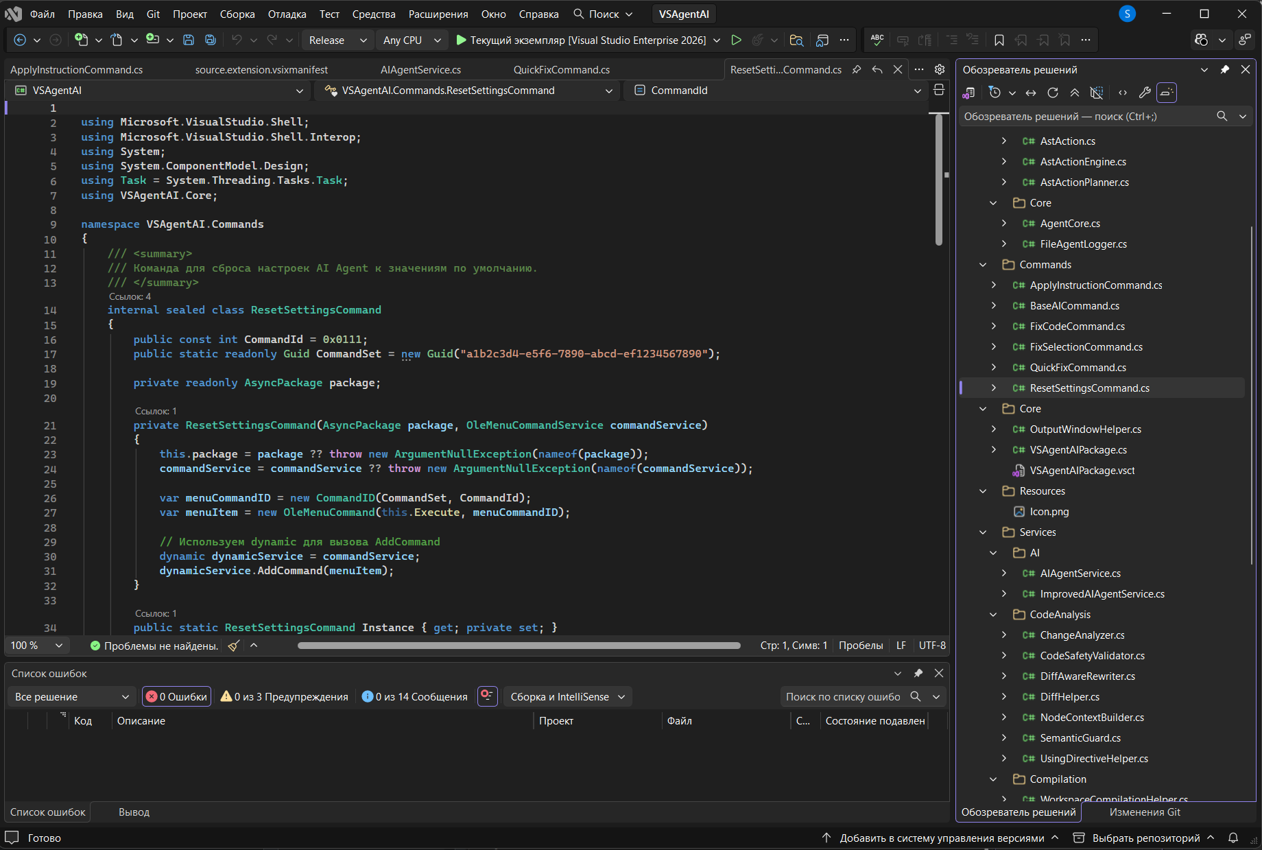The image size is (1262, 850).
Task: Click the code cleanup broom icon
Action: (x=234, y=646)
